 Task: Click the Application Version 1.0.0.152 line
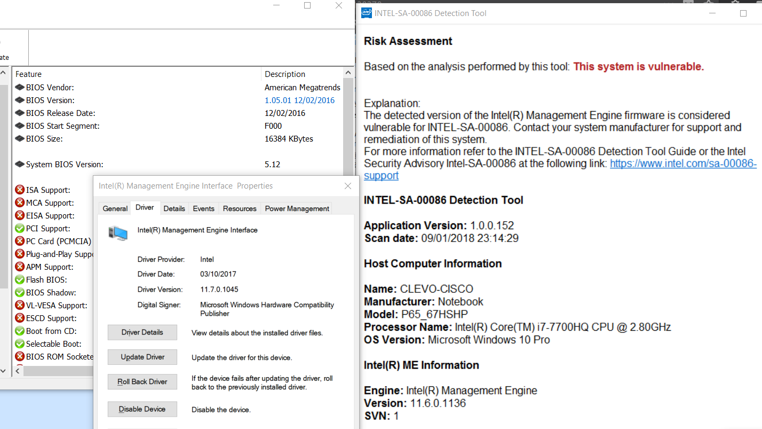coord(439,225)
